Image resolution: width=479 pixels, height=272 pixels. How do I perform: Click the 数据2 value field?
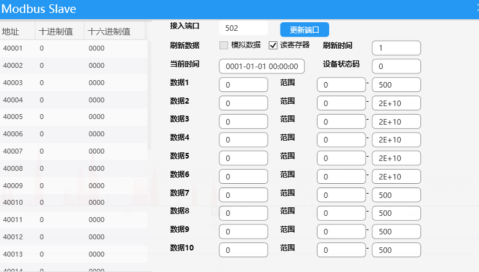click(244, 103)
